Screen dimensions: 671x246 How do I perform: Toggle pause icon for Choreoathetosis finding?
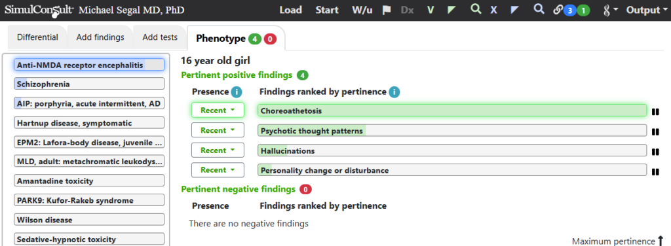pyautogui.click(x=655, y=112)
